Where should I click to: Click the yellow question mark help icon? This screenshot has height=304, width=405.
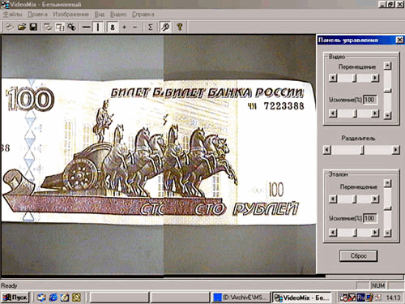(180, 28)
